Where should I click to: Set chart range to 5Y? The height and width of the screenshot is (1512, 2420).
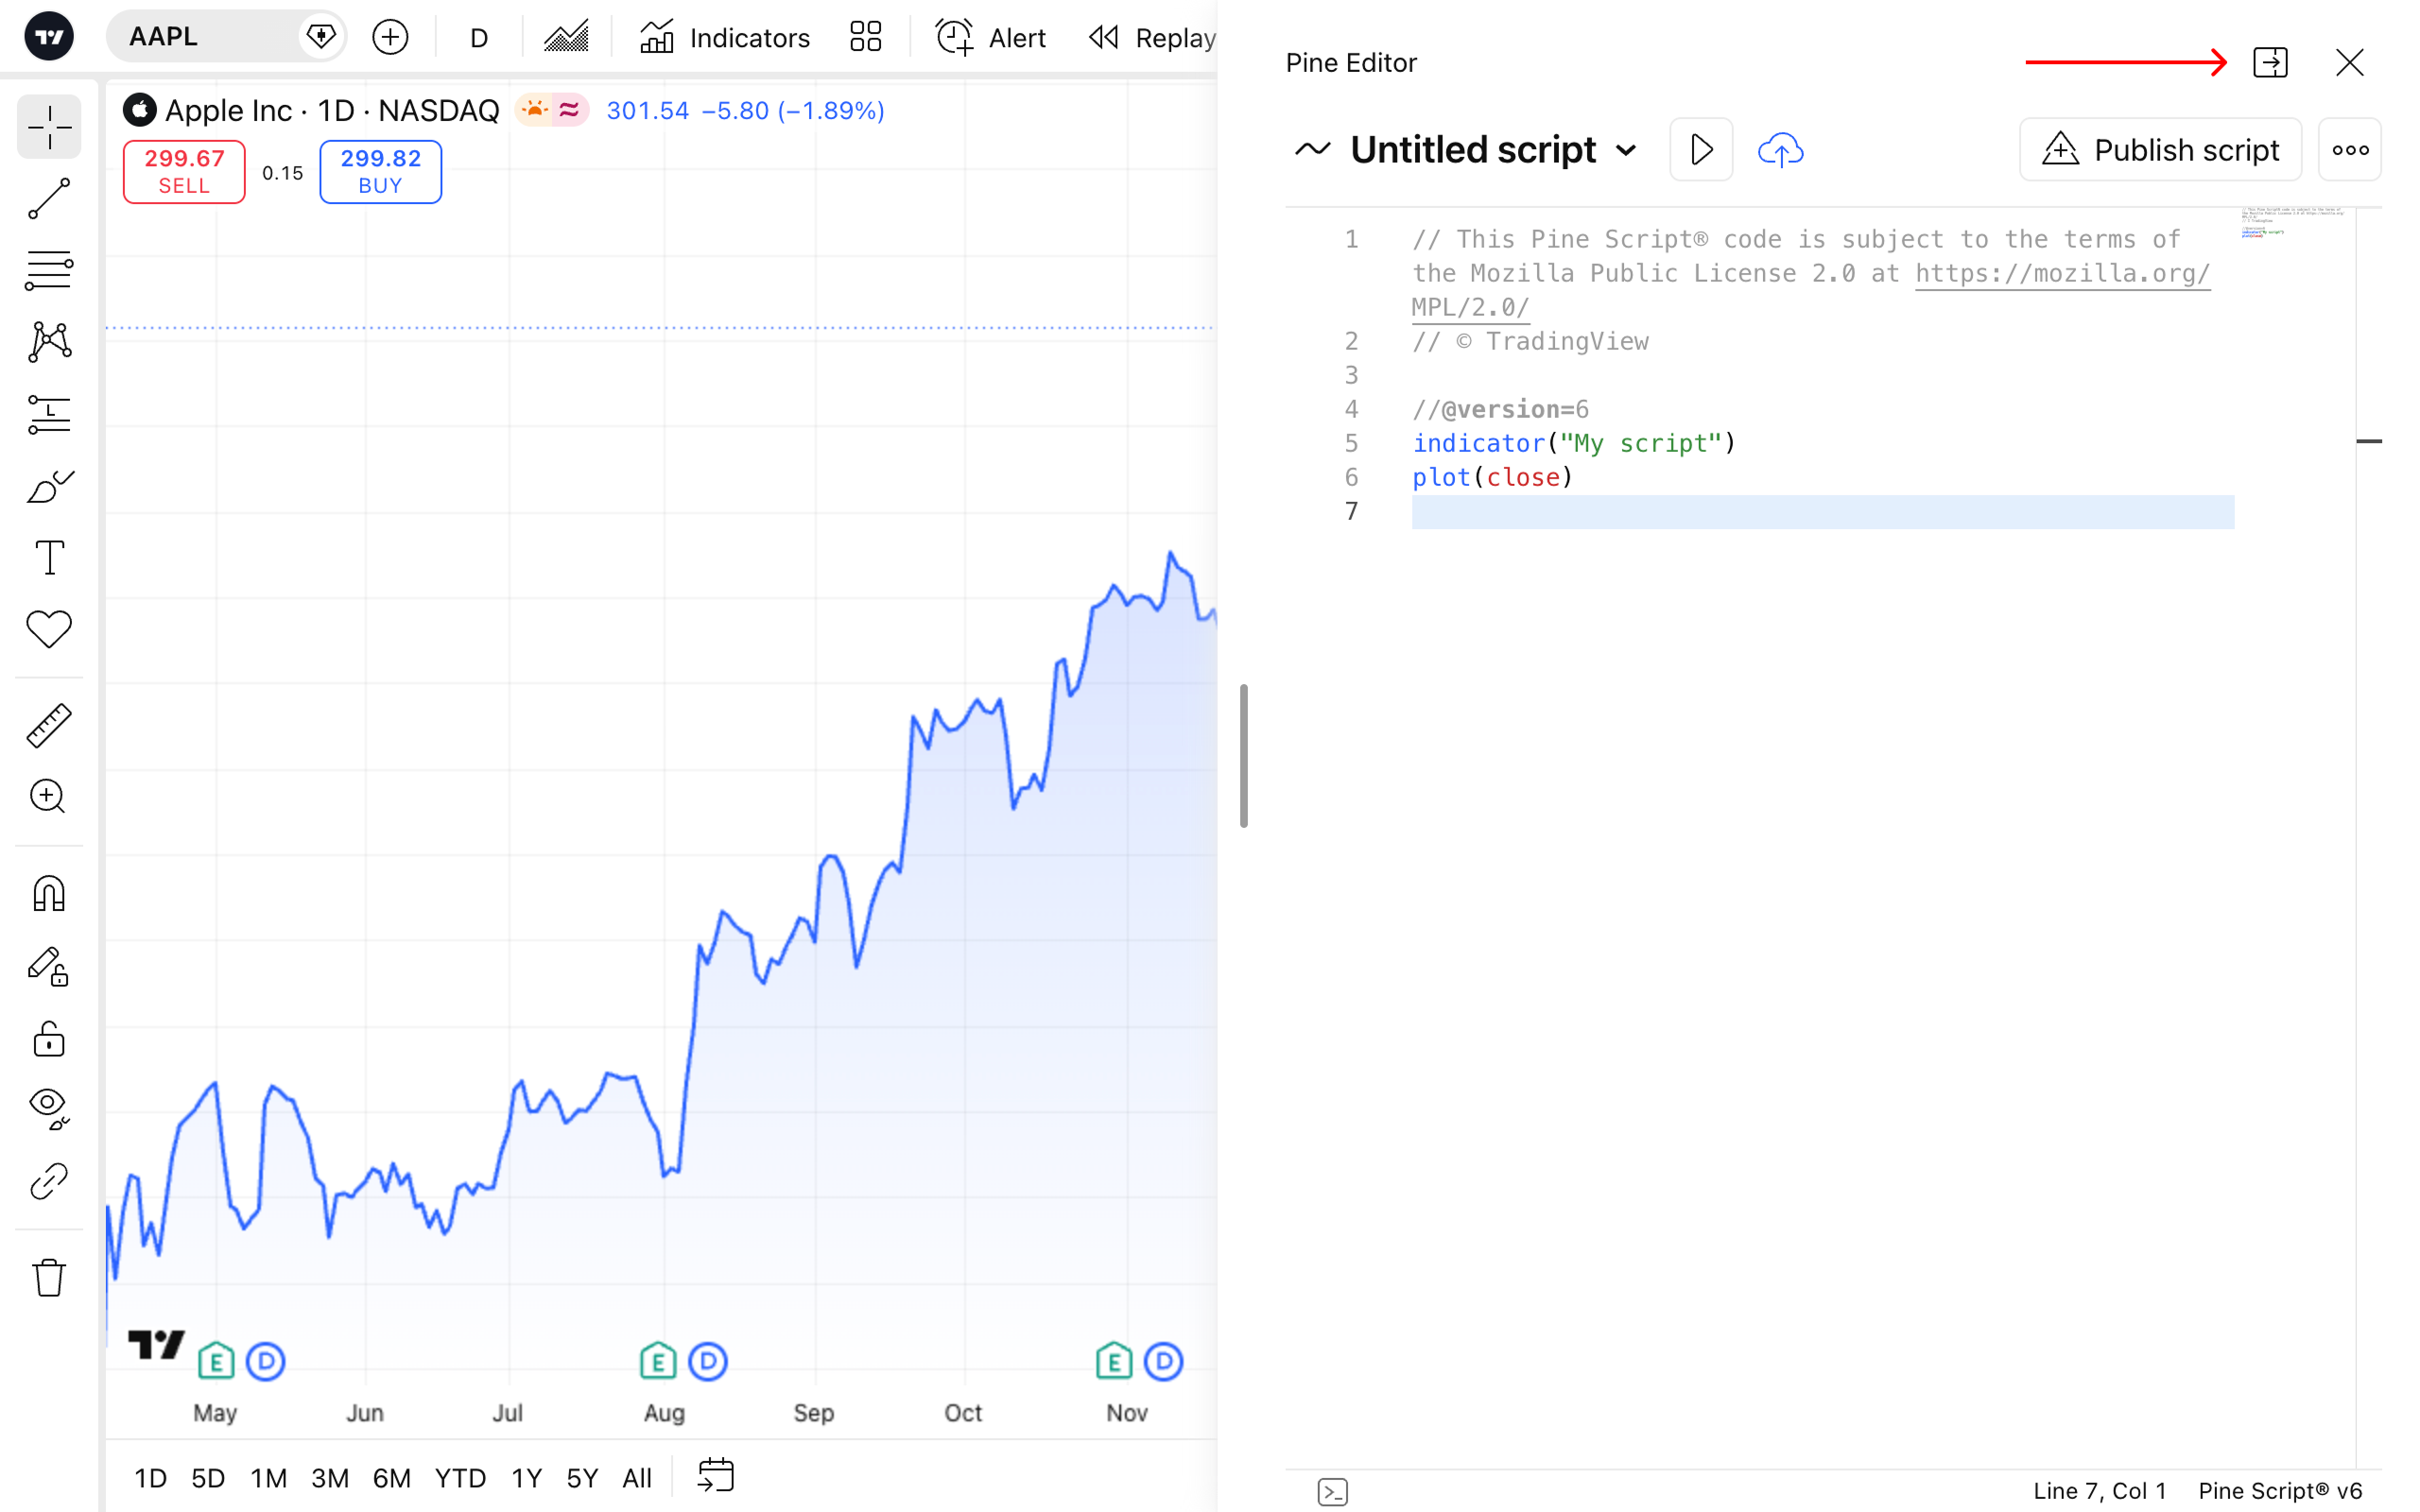click(x=582, y=1478)
